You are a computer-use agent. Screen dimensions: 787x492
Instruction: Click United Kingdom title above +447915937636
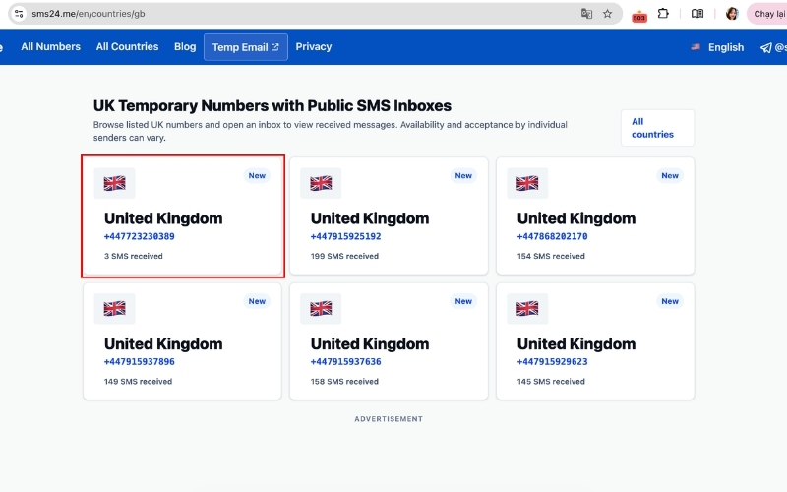(x=370, y=343)
